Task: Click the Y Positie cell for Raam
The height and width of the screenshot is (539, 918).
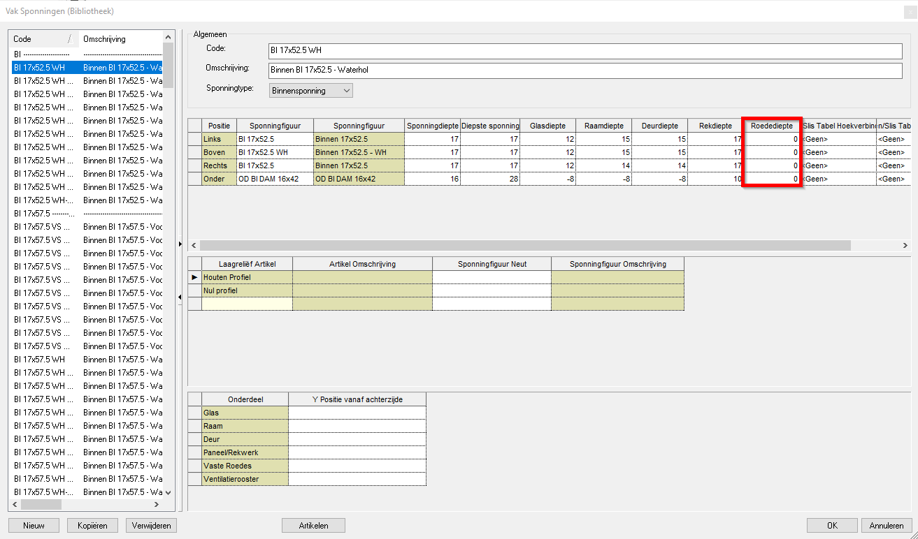Action: [x=357, y=426]
